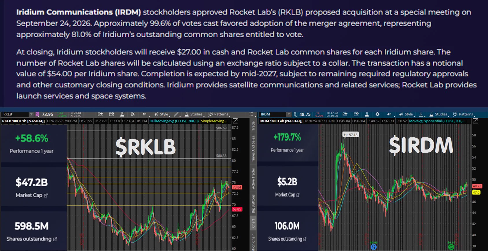Click the dollar sign tool on IRDM toolbar

421,114
